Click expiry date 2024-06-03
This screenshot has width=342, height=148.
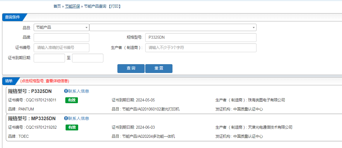145,127
